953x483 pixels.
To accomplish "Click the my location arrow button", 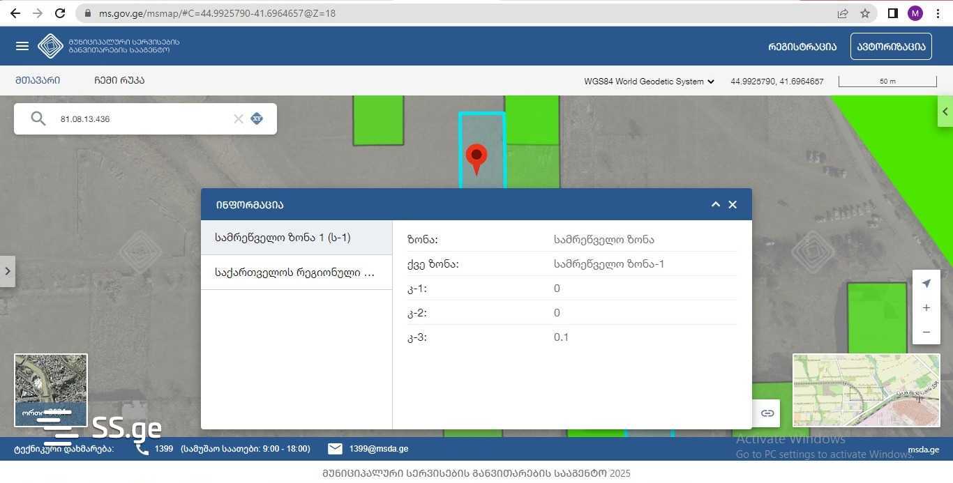I will 926,283.
